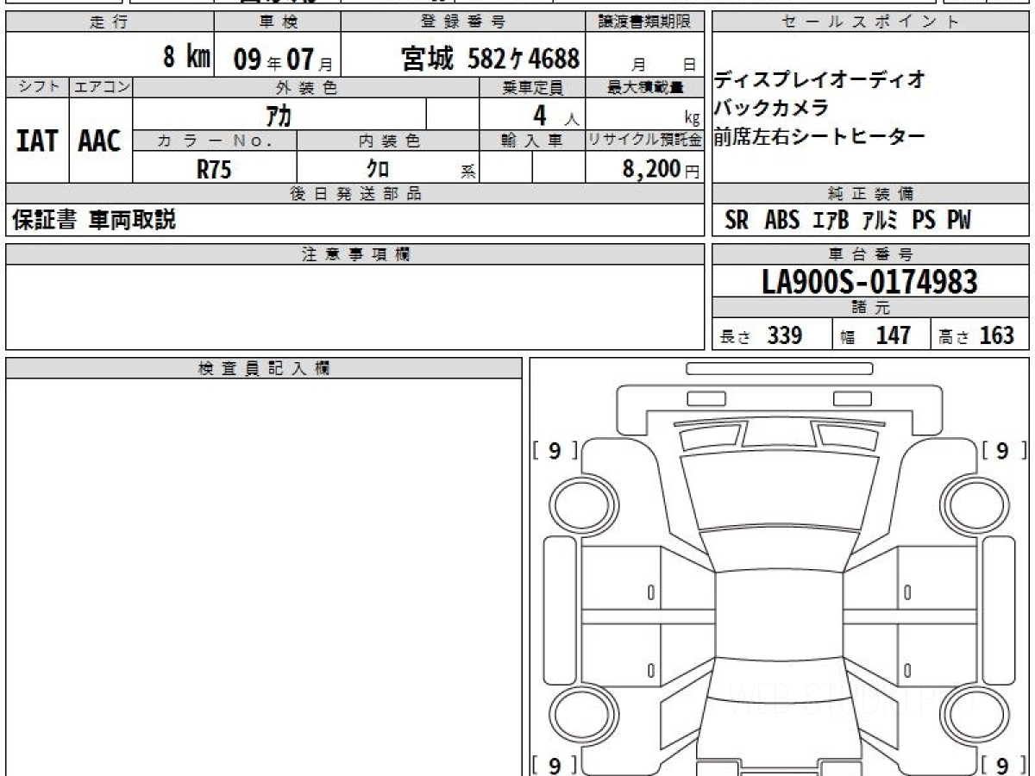Select the ABS equipment code
This screenshot has width=1035, height=776.
(x=782, y=220)
